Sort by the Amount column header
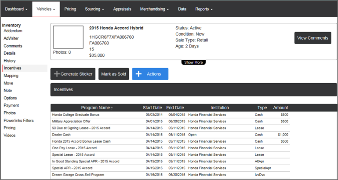This screenshot has height=180, width=338. 280,108
